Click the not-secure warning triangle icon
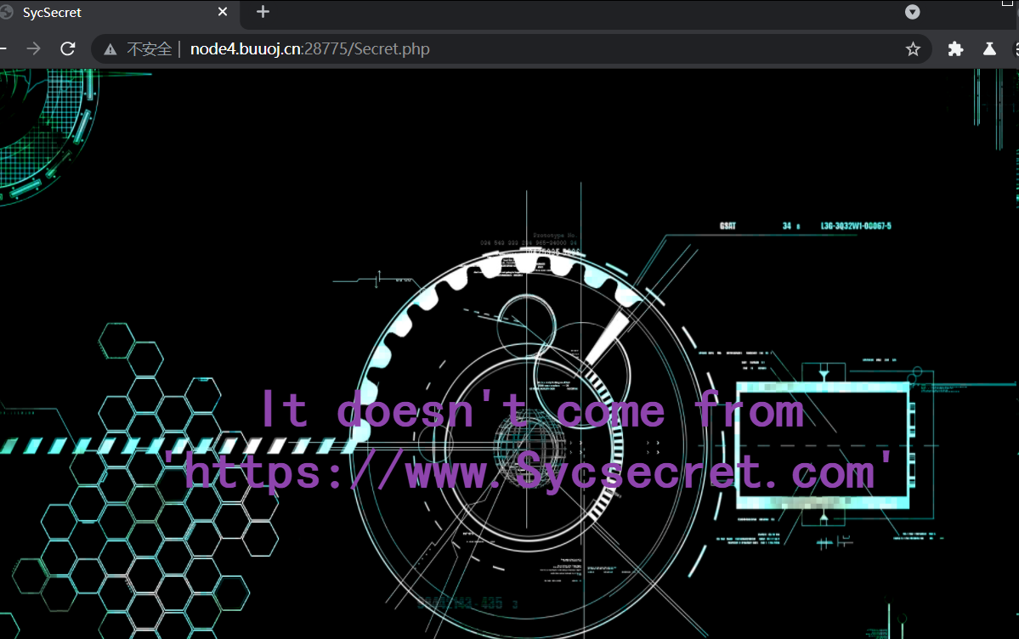This screenshot has height=639, width=1019. click(x=110, y=49)
